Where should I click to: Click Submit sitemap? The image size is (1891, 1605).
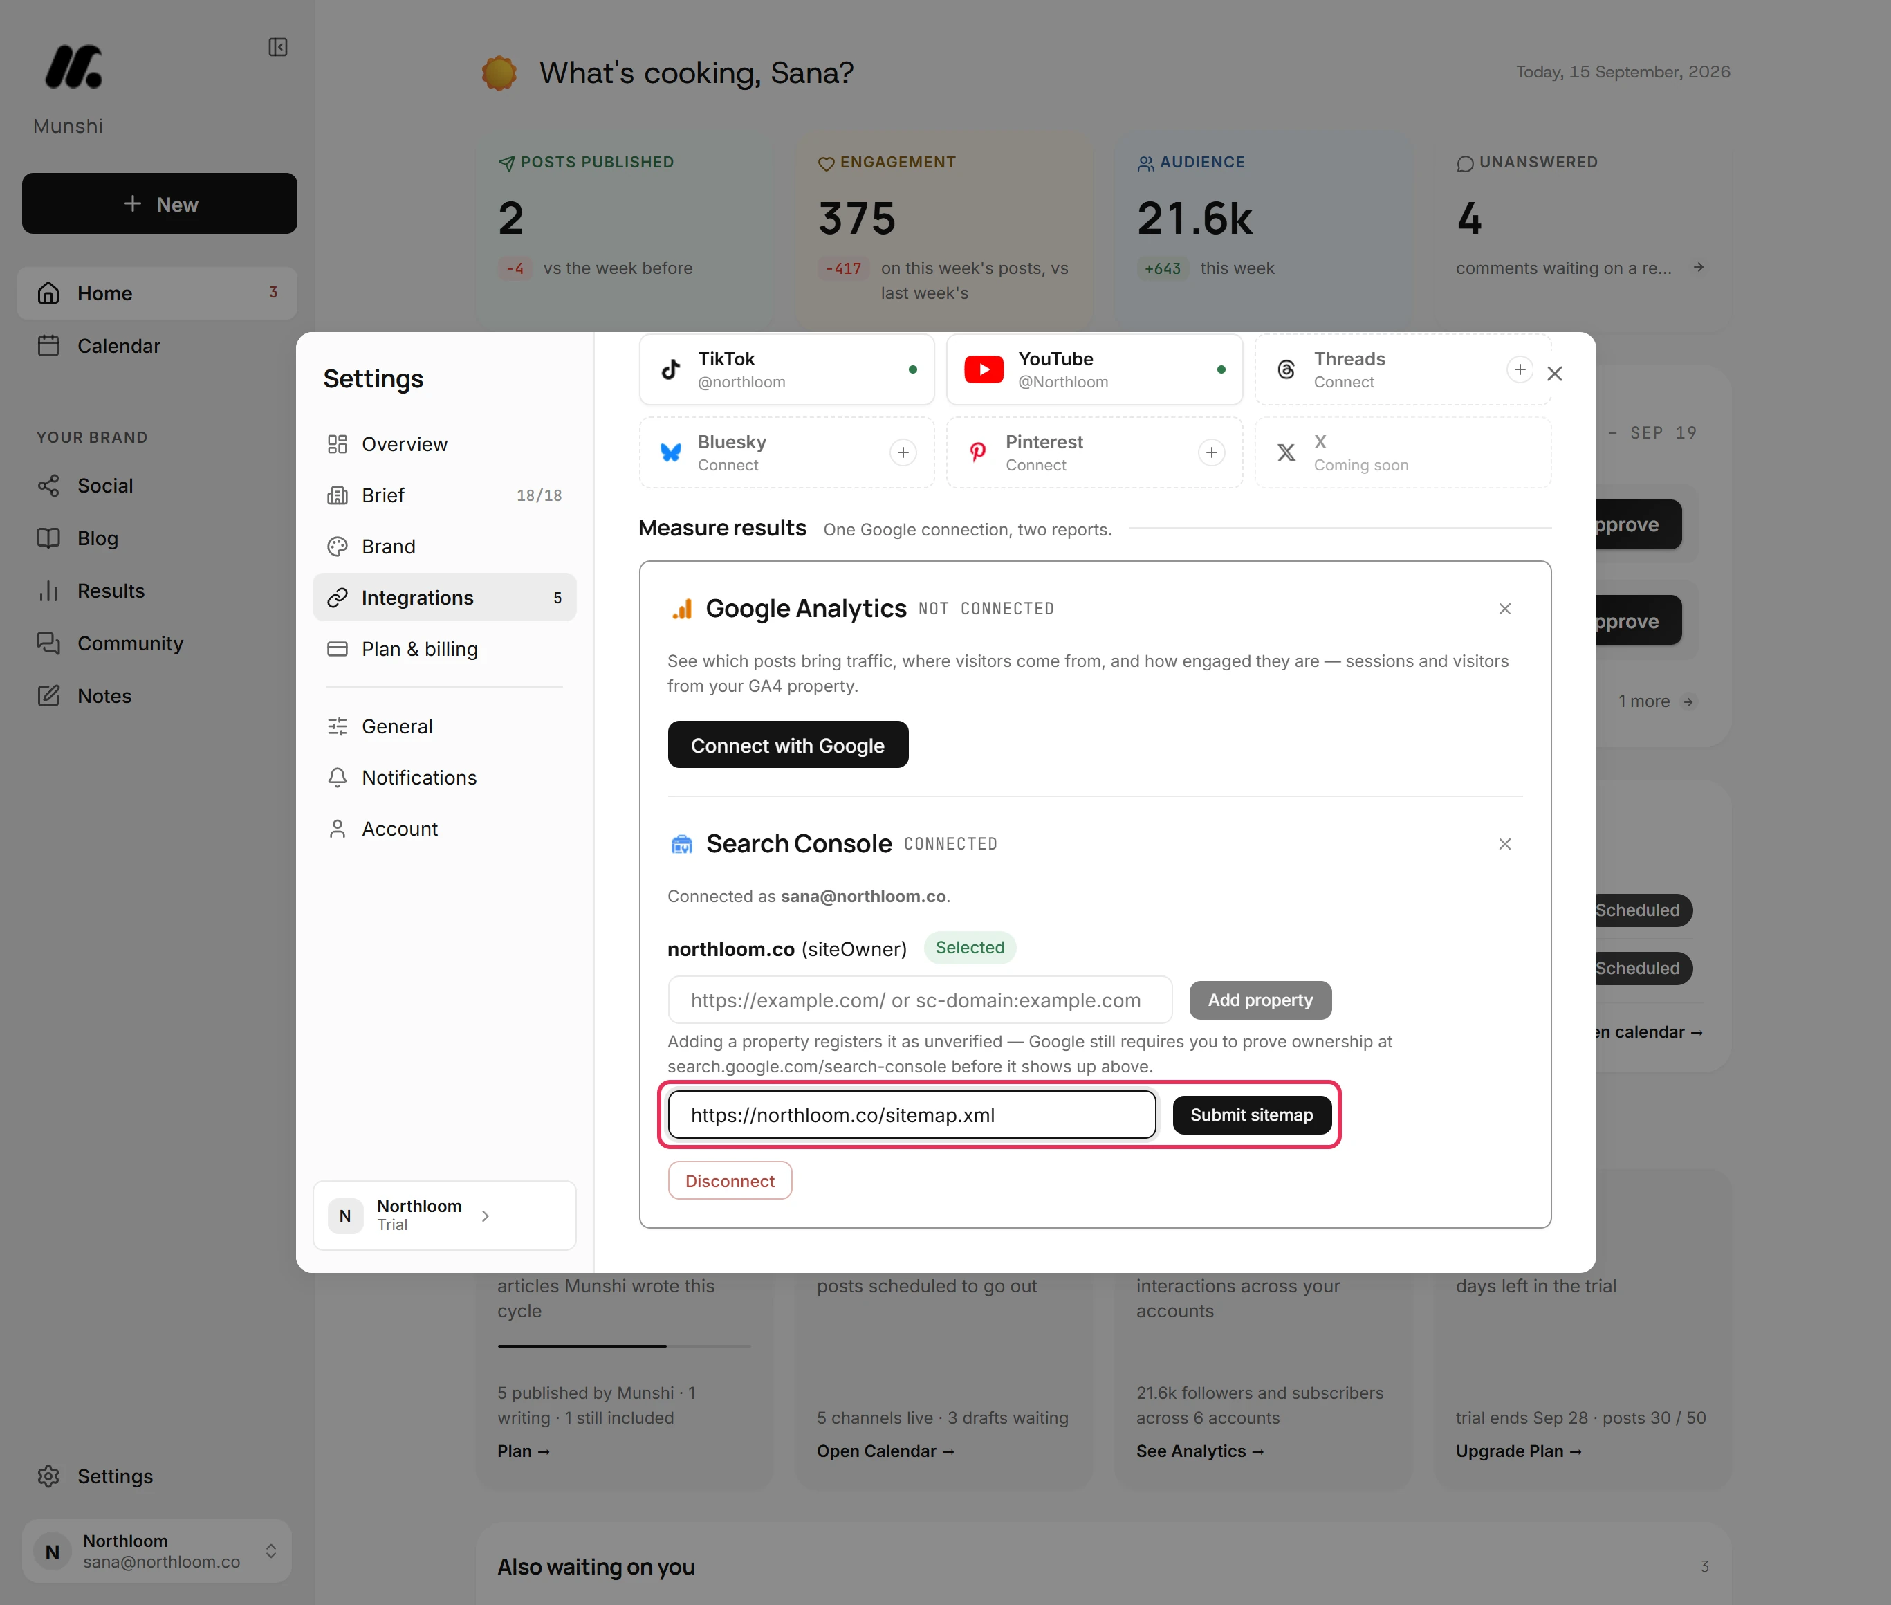click(x=1252, y=1115)
